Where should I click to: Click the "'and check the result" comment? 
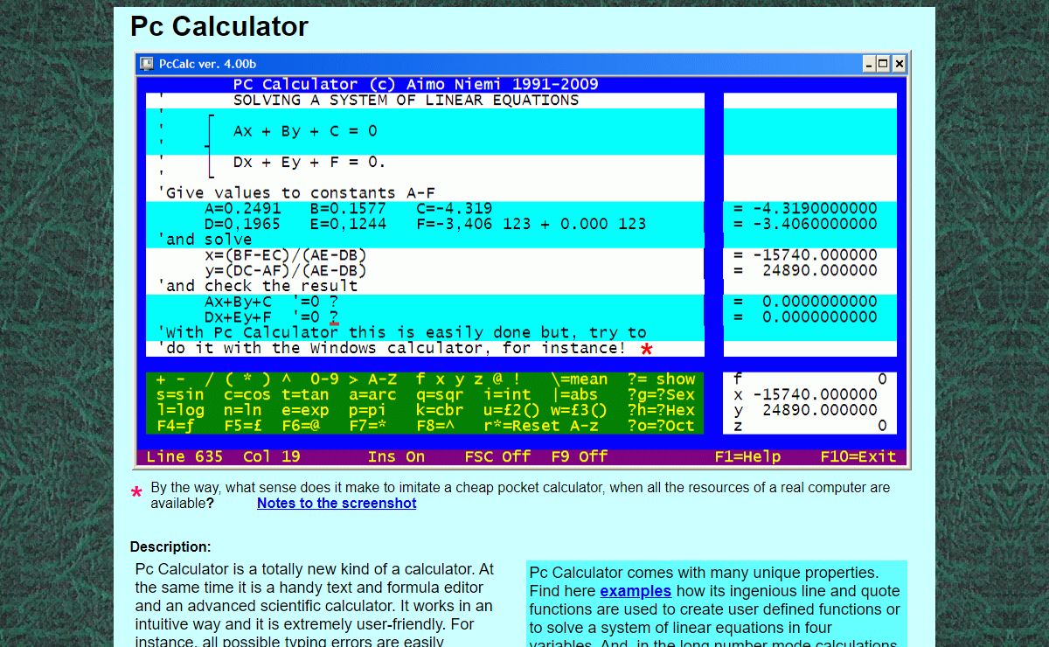(258, 287)
